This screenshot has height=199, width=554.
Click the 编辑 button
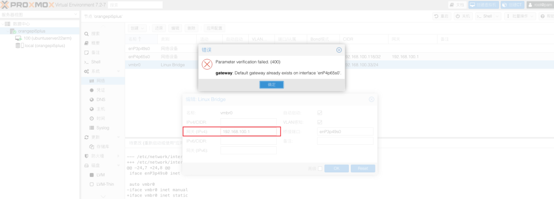click(175, 28)
